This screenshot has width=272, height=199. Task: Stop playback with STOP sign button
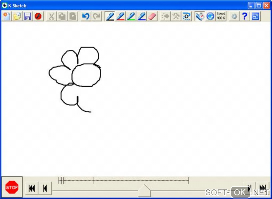[x=12, y=187]
